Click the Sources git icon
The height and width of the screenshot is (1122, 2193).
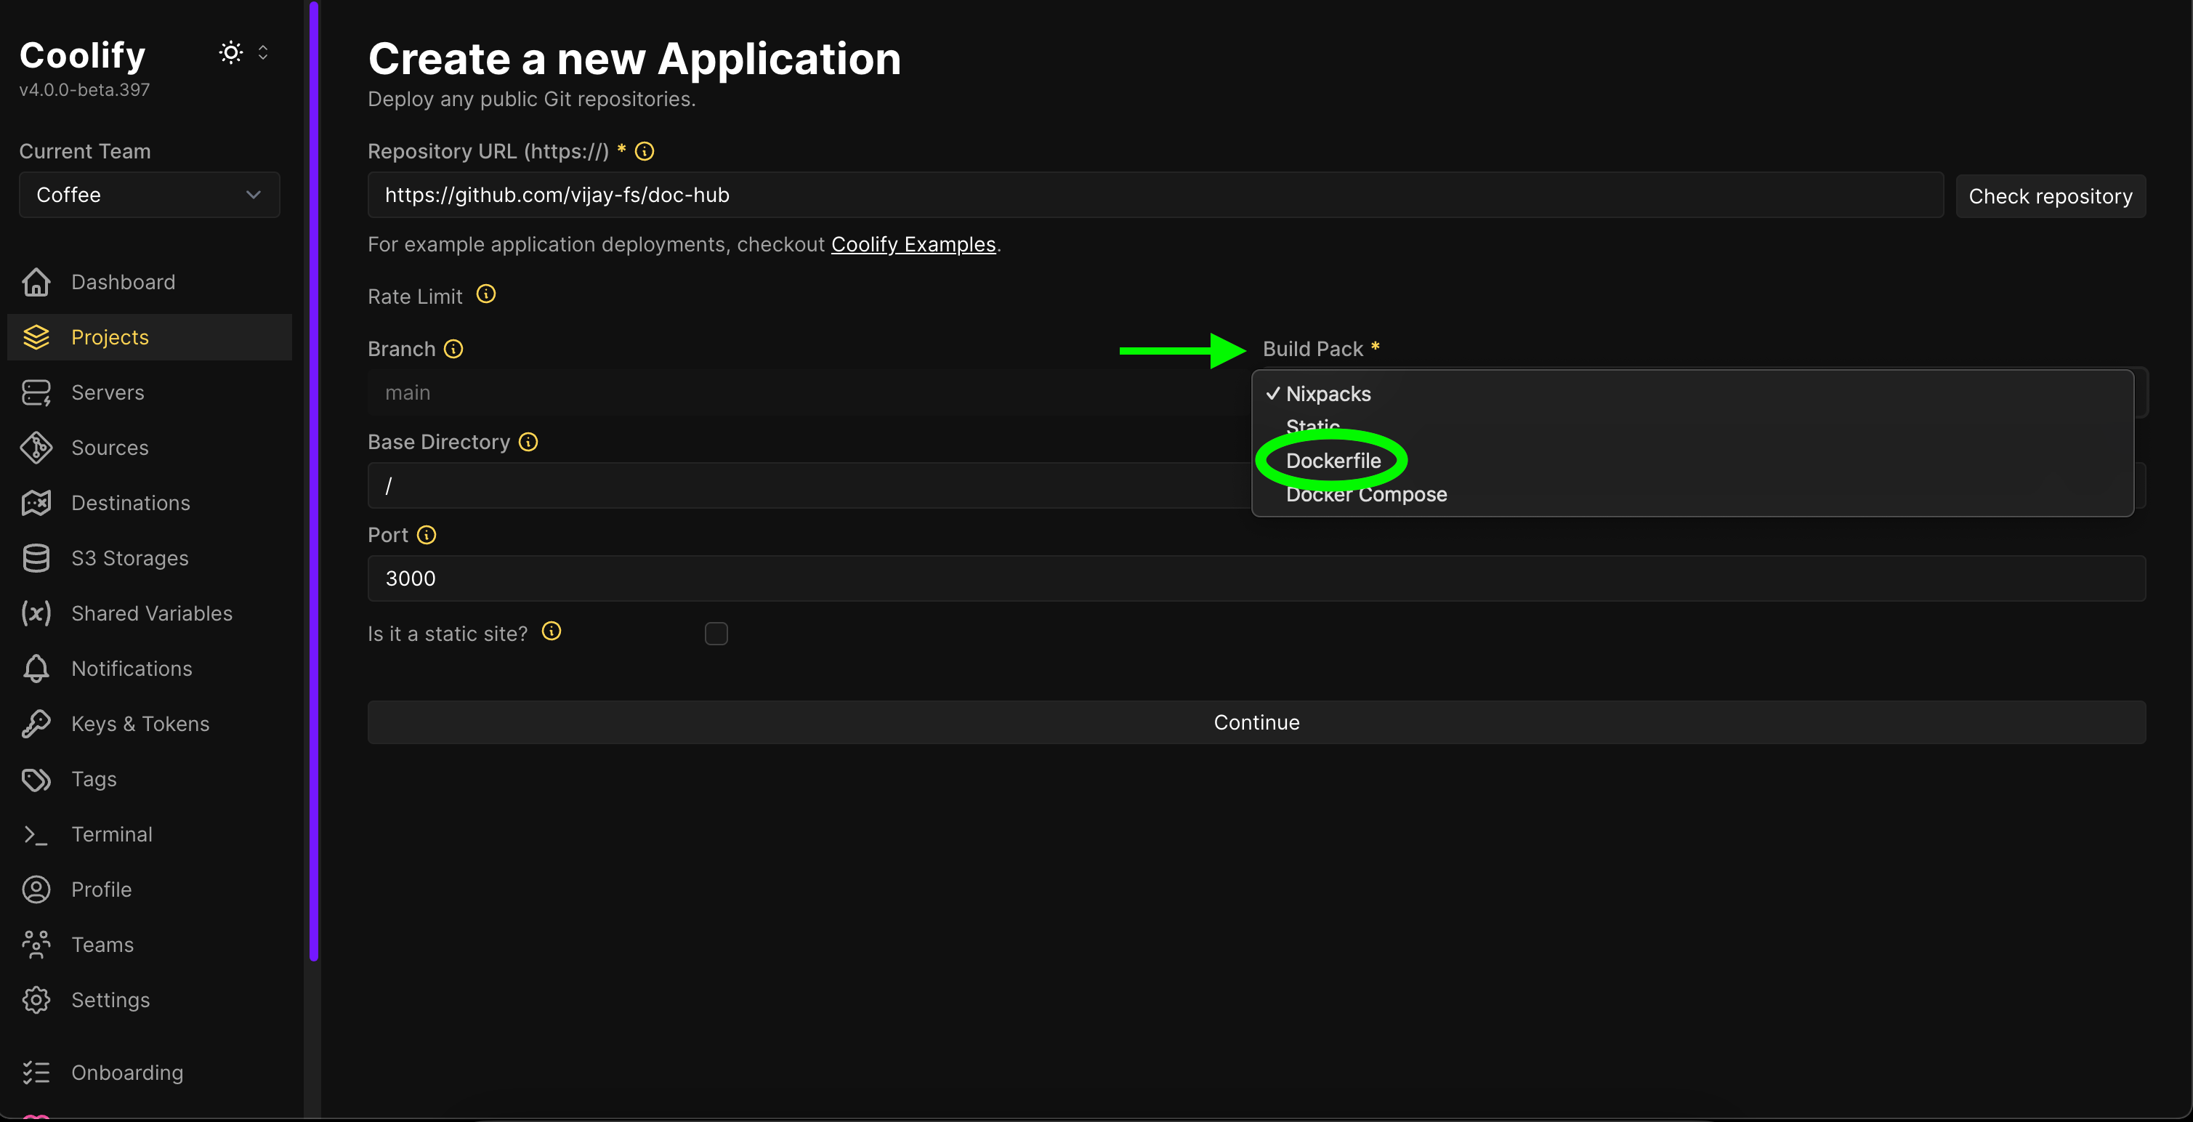click(x=36, y=448)
